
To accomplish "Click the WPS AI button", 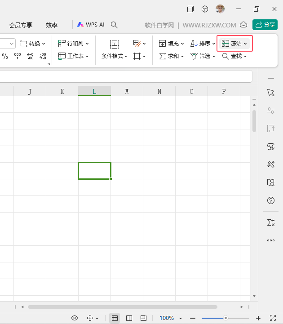I will (91, 25).
